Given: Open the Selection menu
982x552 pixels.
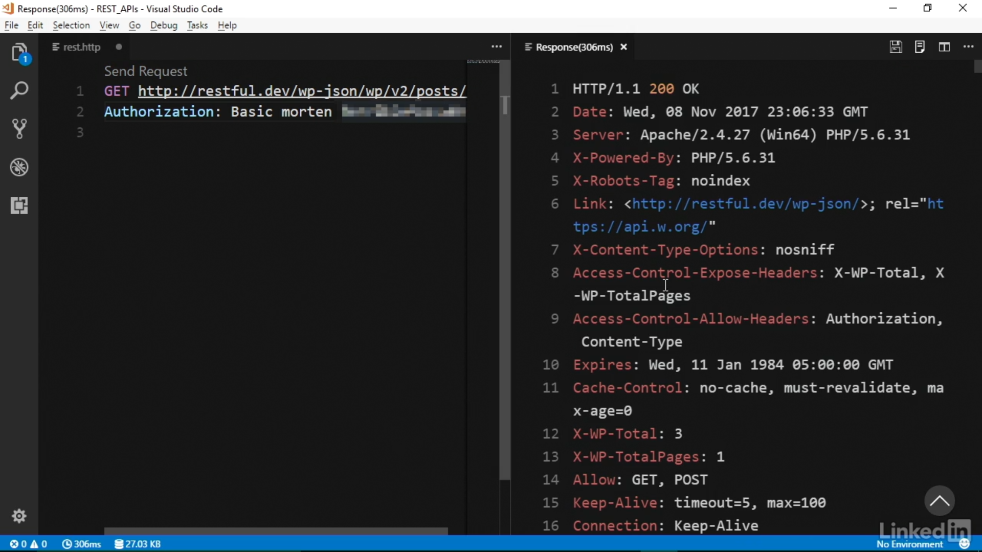Looking at the screenshot, I should (x=71, y=26).
